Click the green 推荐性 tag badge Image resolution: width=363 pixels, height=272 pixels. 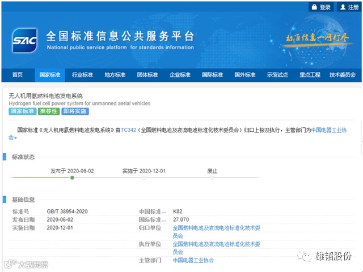(49, 111)
